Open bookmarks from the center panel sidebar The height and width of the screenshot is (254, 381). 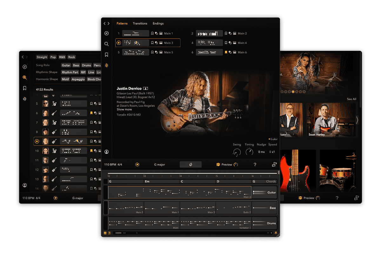pyautogui.click(x=107, y=55)
